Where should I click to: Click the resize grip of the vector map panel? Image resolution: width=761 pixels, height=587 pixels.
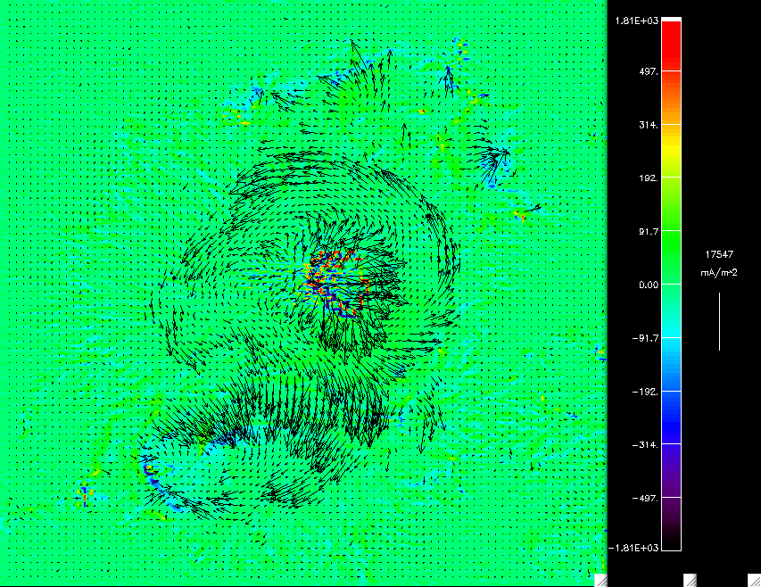[600, 580]
